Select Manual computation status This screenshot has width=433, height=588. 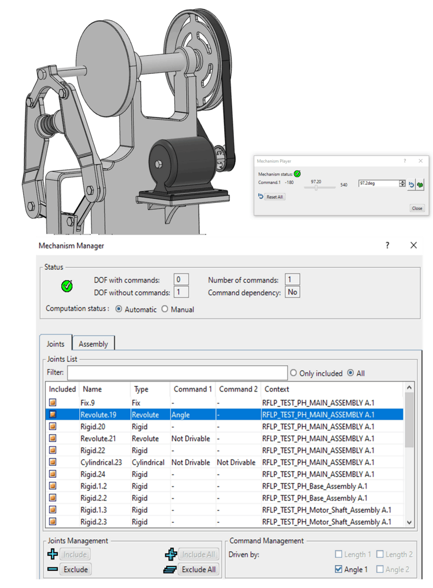pyautogui.click(x=165, y=309)
